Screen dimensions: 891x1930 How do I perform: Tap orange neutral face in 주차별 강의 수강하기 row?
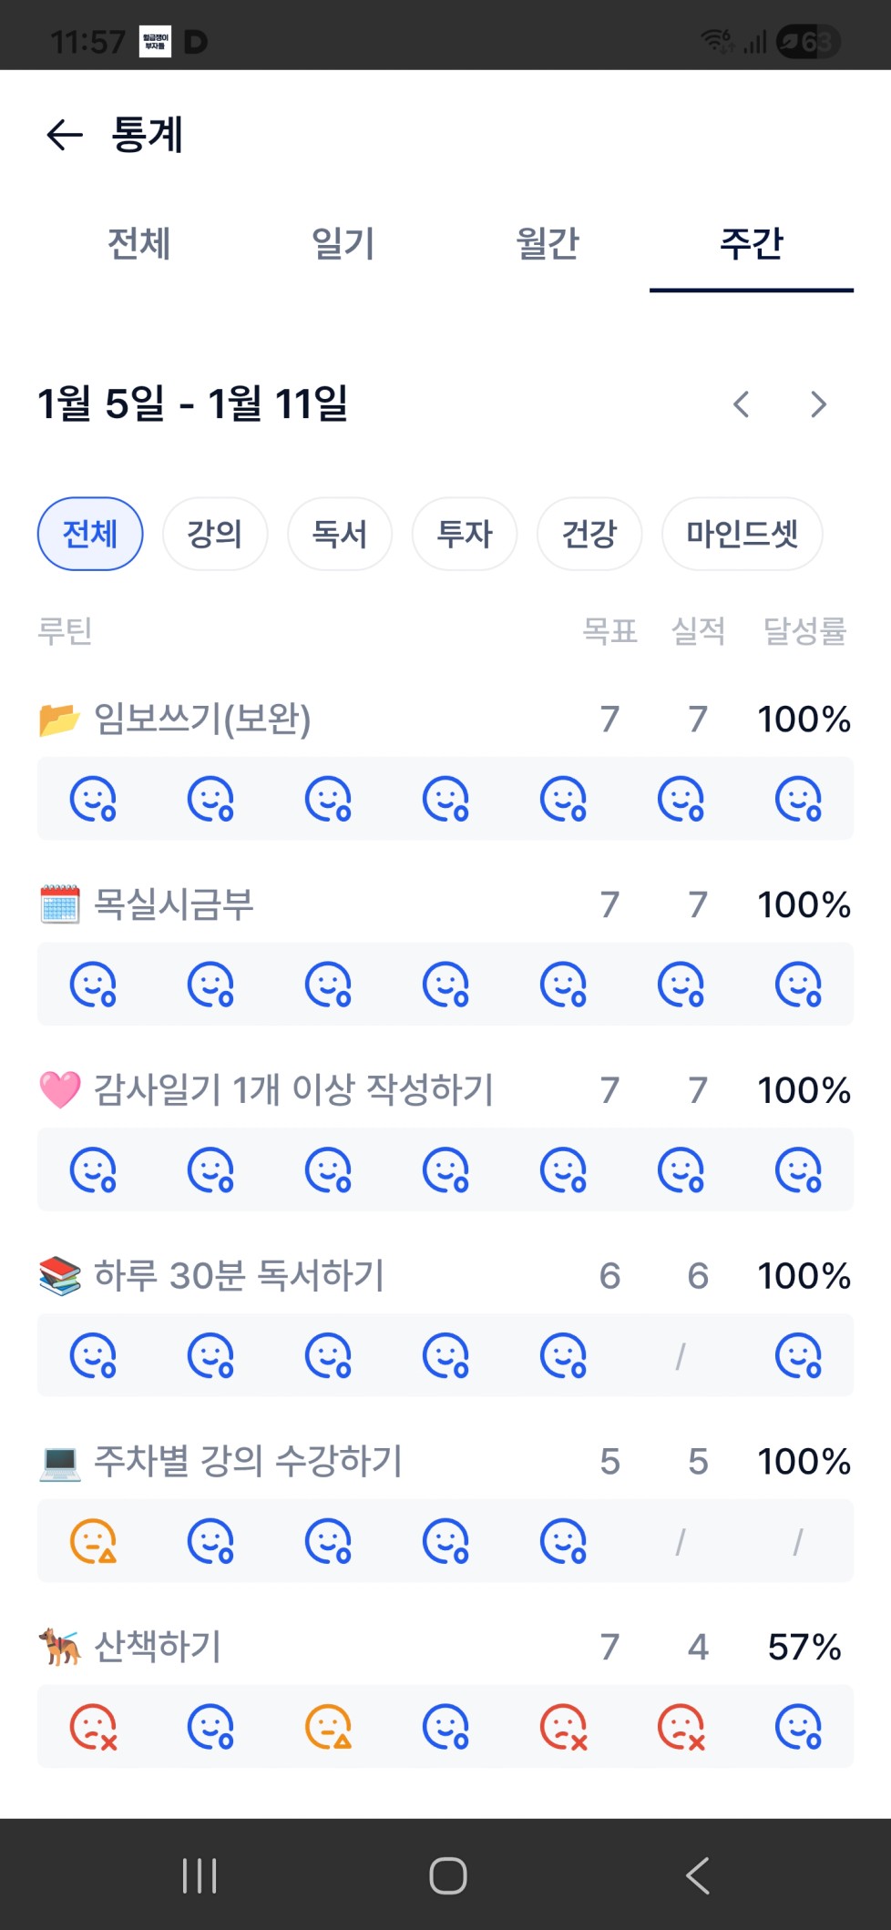click(93, 1541)
